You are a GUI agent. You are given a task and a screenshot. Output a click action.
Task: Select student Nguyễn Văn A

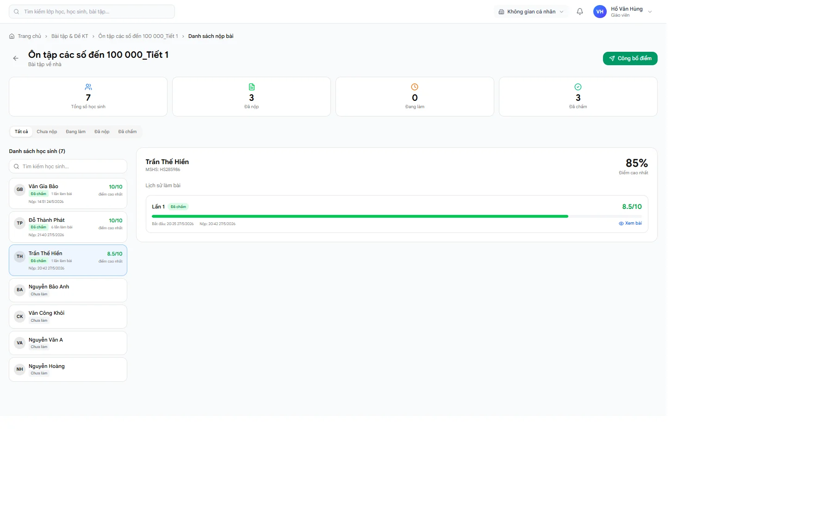[68, 343]
